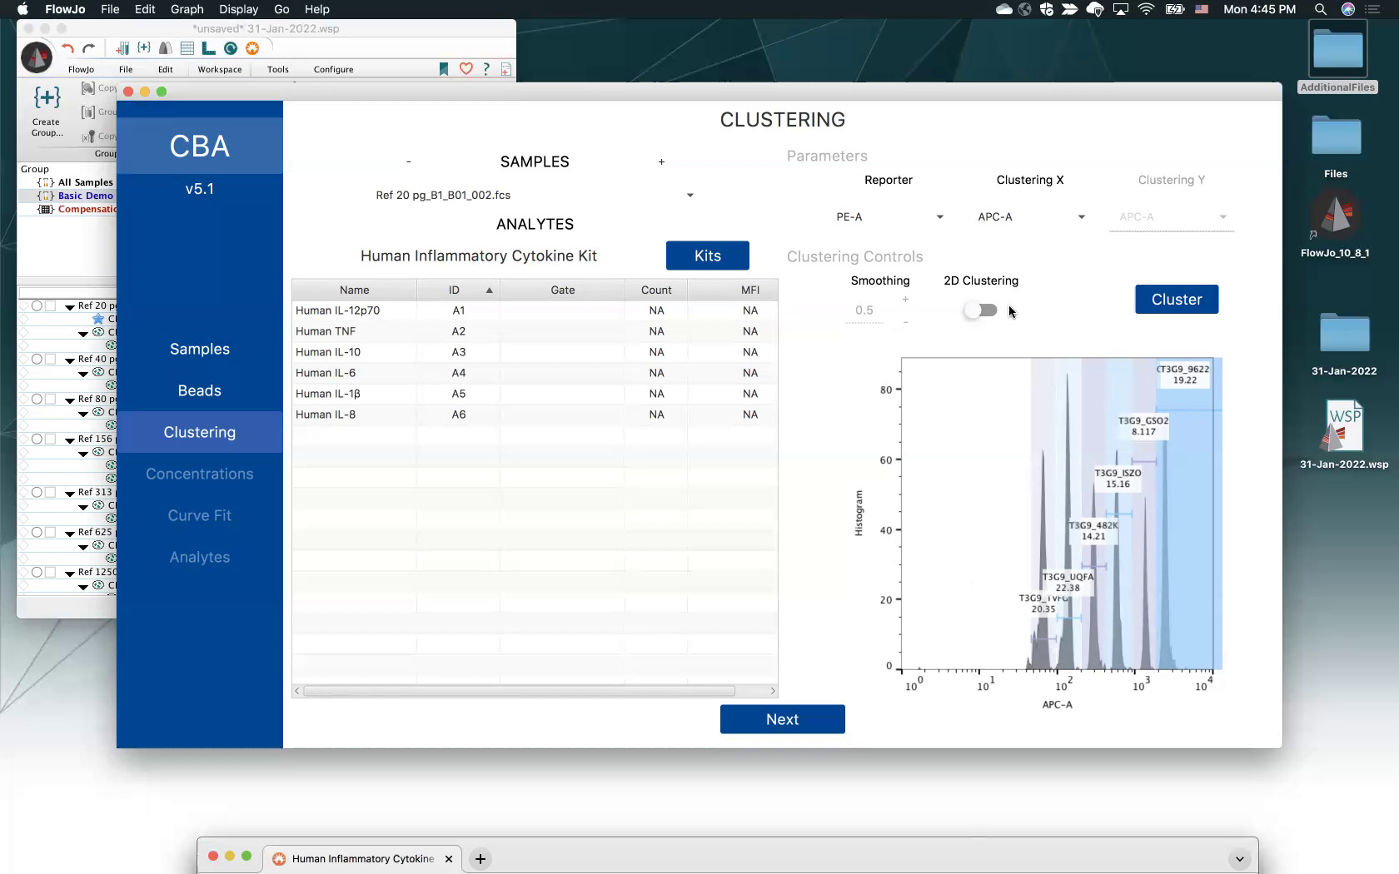This screenshot has height=874, width=1399.
Task: Open the layout editor L-shaped icon
Action: coord(209,48)
